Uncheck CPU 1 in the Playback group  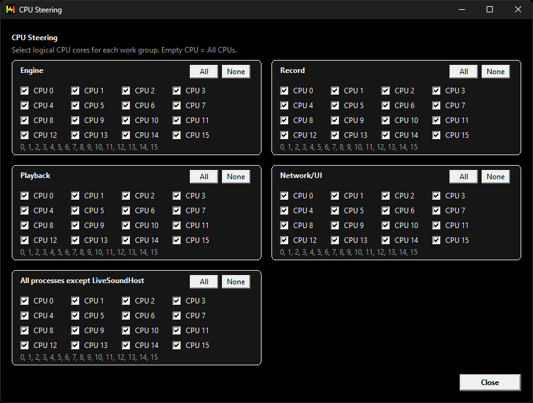(x=75, y=196)
